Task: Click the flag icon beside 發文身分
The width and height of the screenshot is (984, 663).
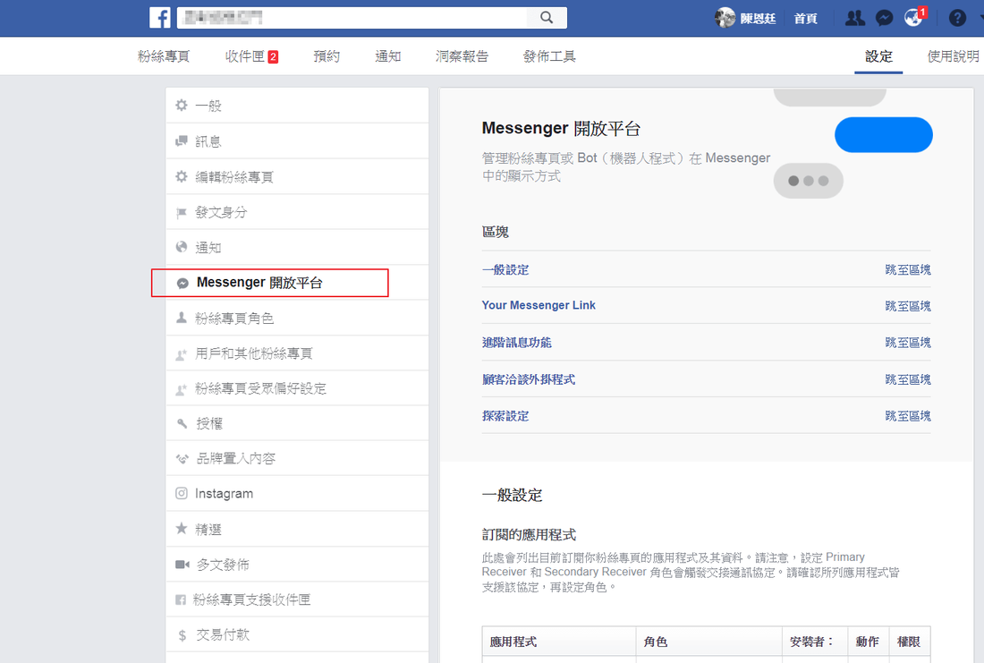Action: (x=182, y=213)
